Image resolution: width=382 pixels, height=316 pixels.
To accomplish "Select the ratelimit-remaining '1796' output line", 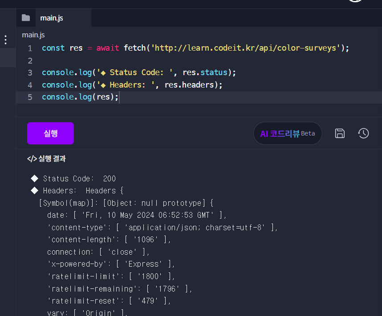I will [120, 289].
